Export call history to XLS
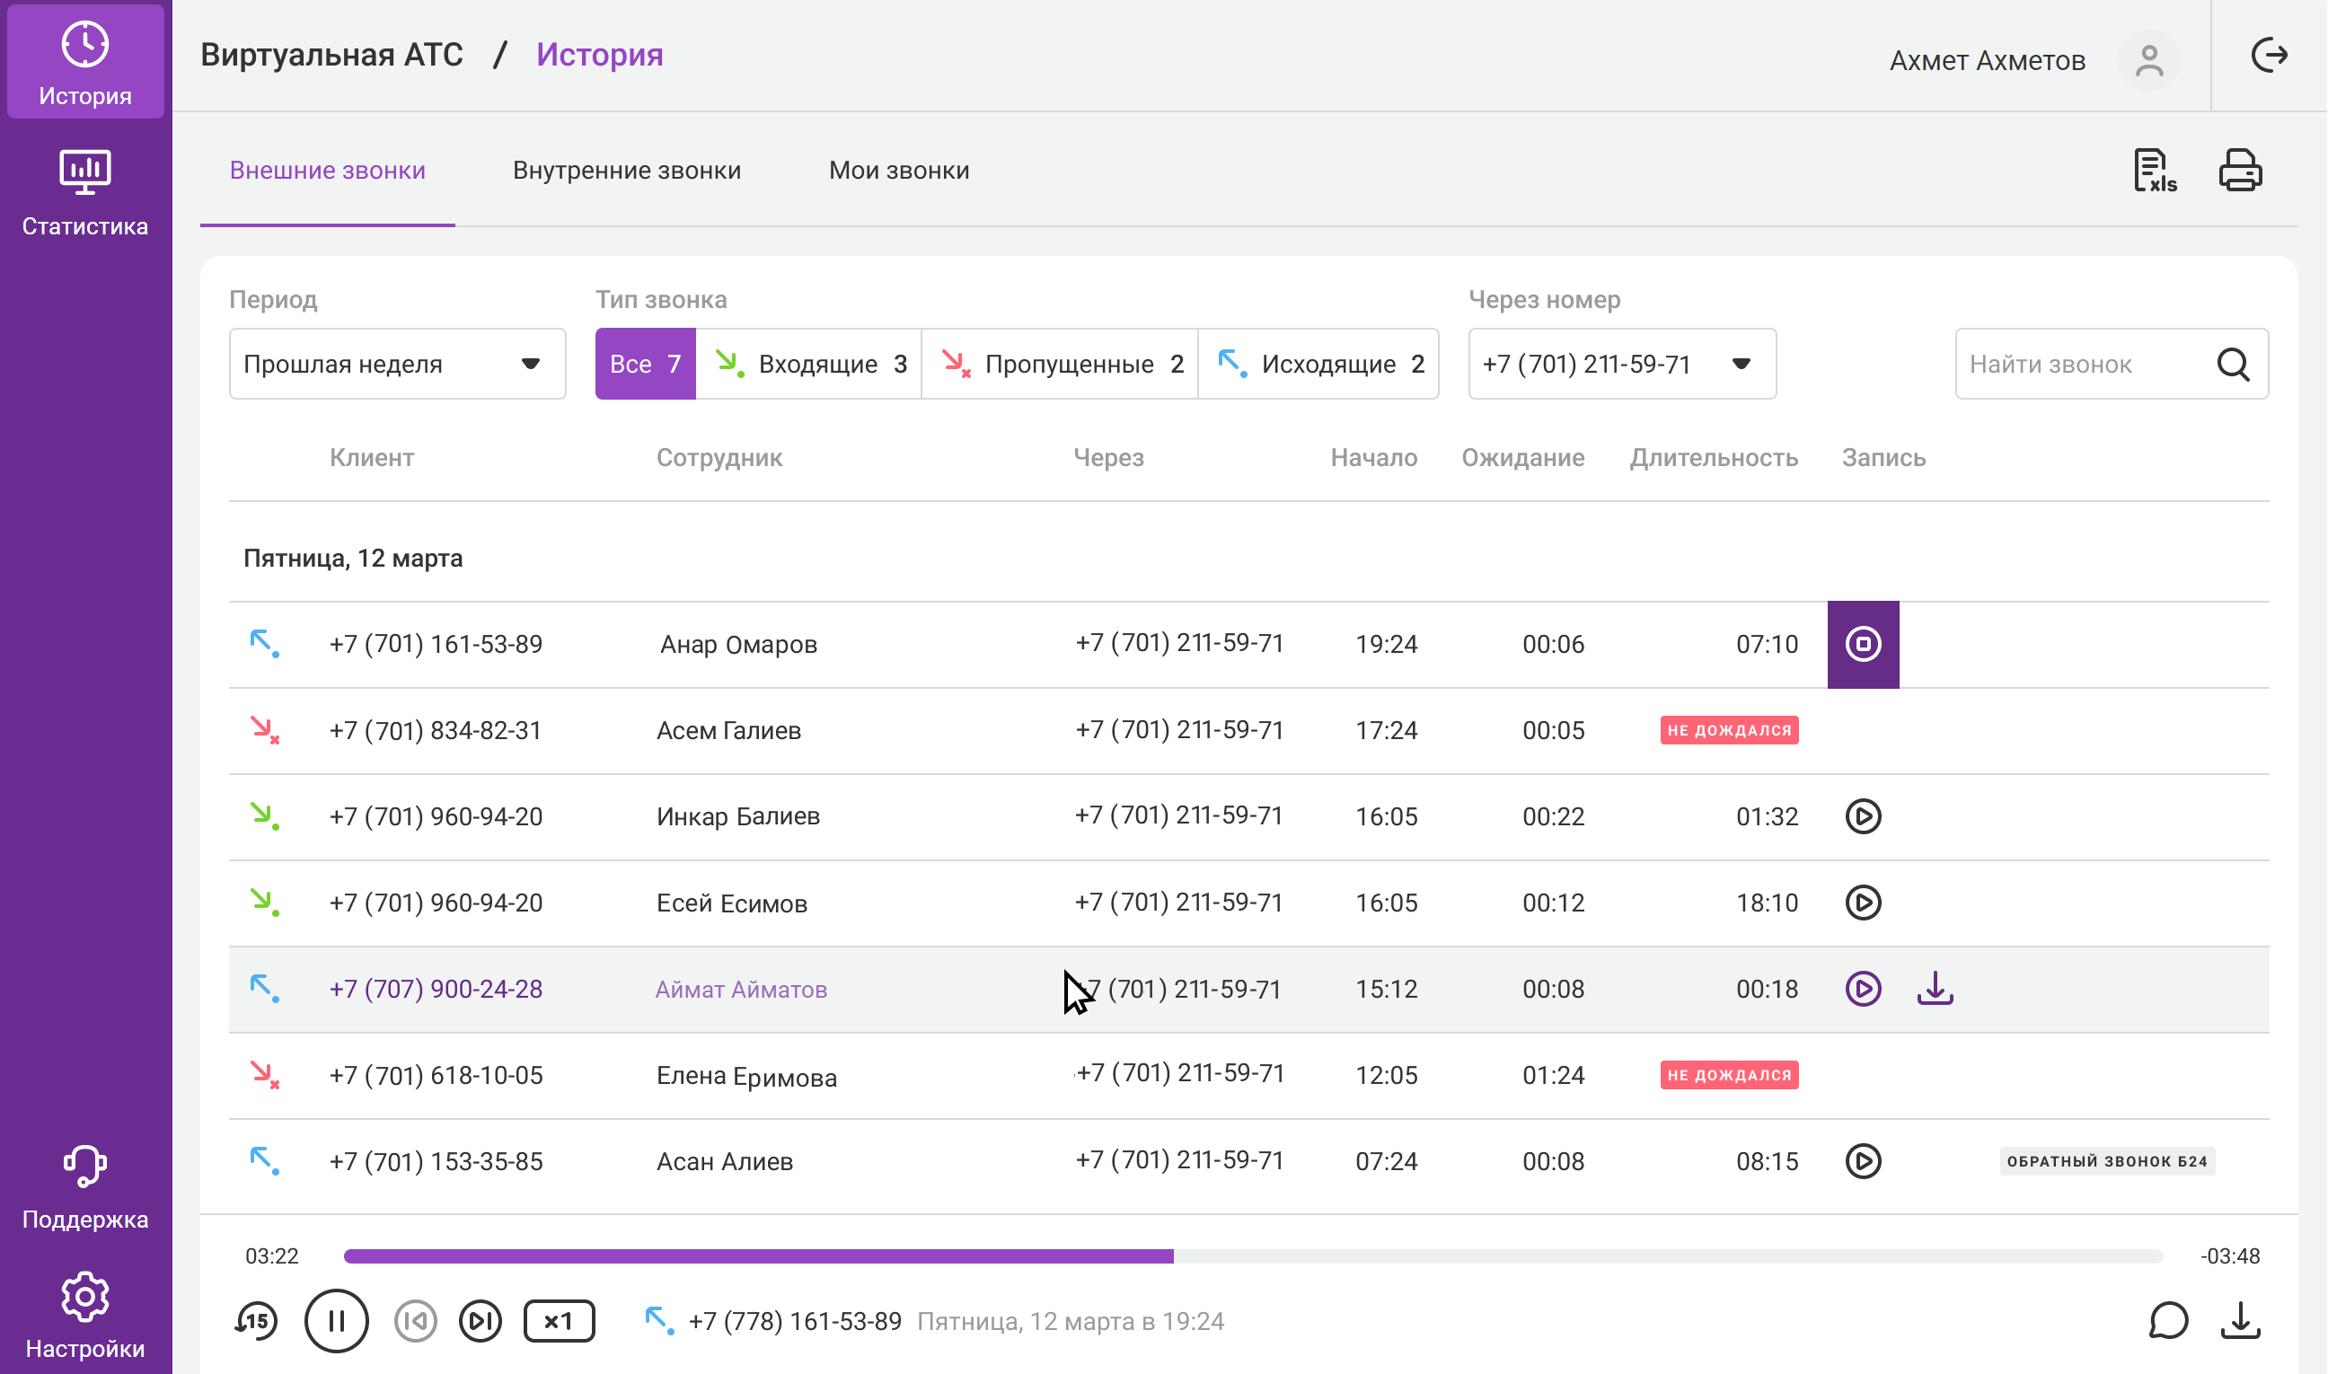Viewport: 2328px width, 1374px height. (x=2155, y=171)
